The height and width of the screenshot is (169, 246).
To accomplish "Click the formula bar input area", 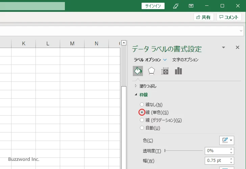I will (119, 31).
